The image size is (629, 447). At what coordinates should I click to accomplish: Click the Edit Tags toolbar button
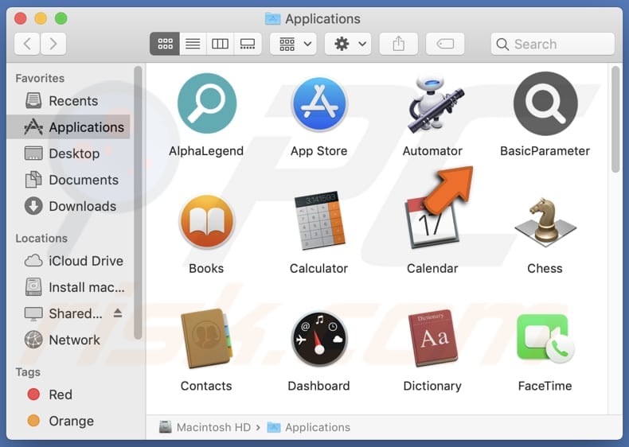pos(445,44)
